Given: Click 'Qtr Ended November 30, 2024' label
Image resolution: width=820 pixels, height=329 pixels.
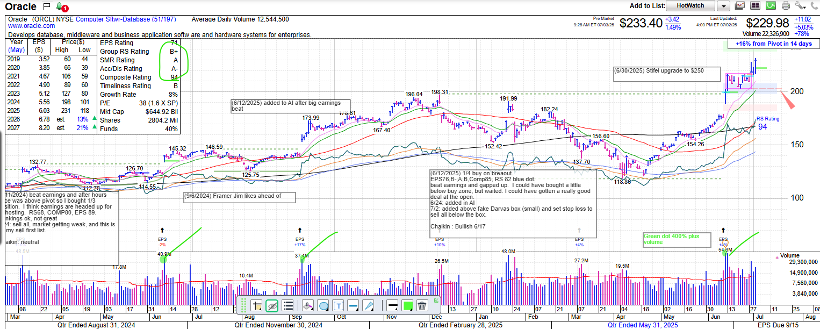Looking at the screenshot, I should point(278,325).
